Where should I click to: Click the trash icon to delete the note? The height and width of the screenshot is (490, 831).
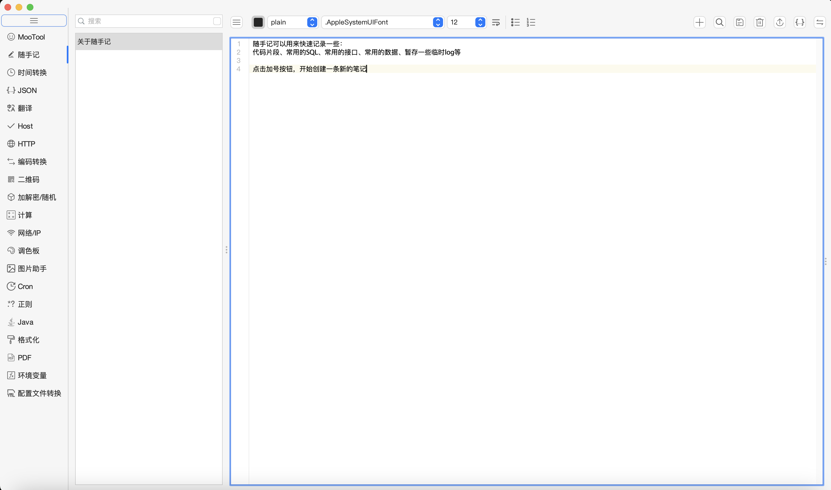click(759, 22)
